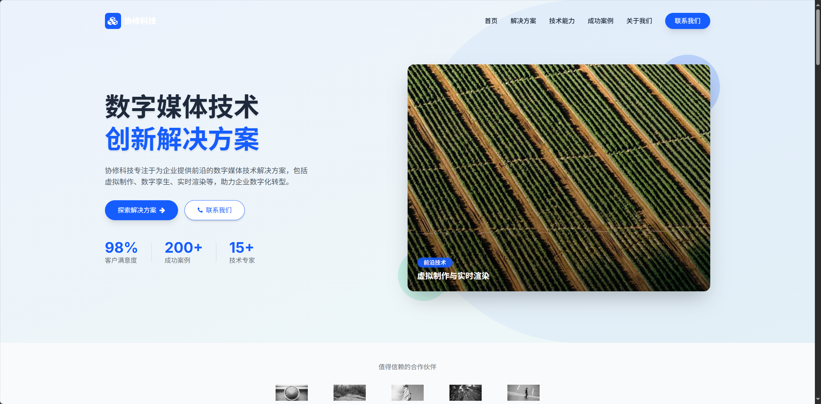This screenshot has height=404, width=821.
Task: Open the 关于我们 nav link
Action: (639, 21)
